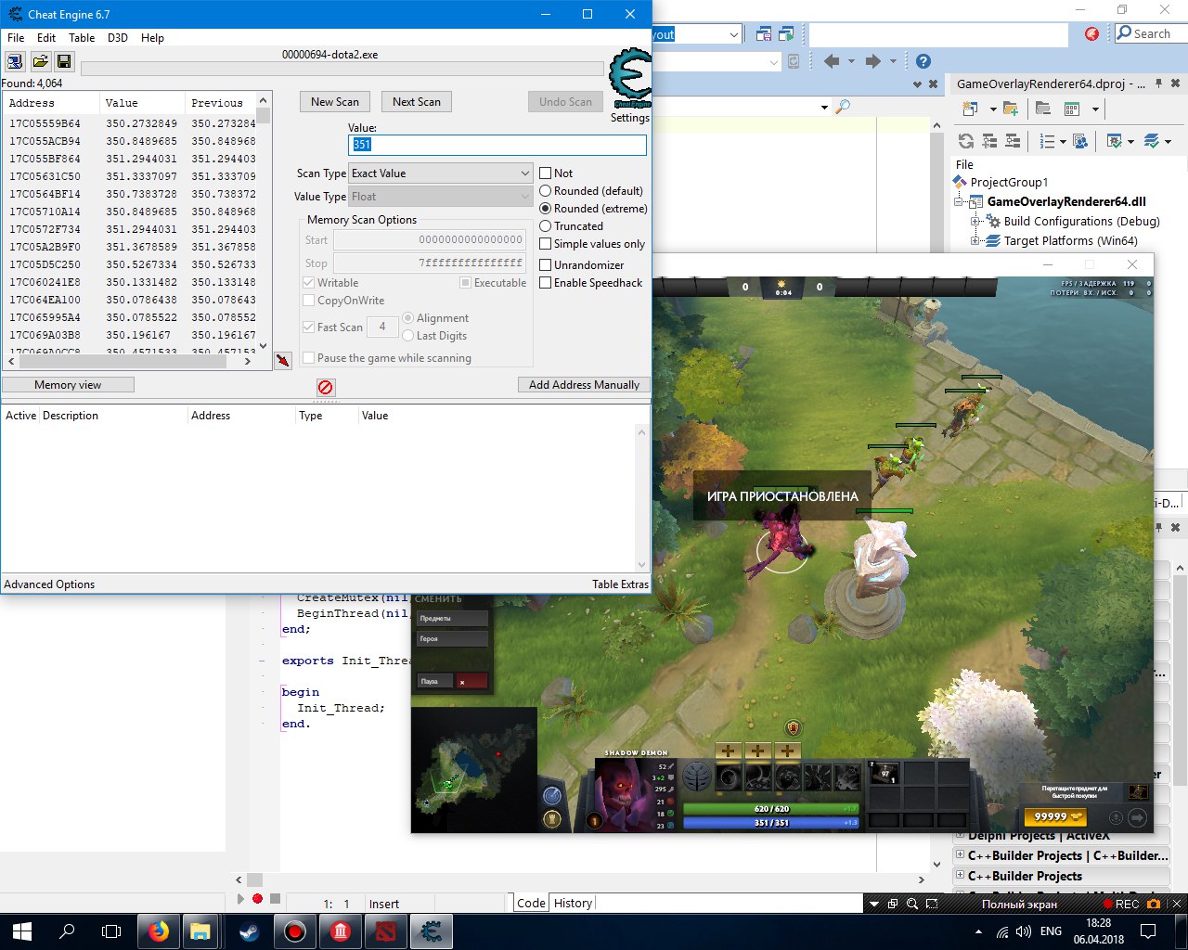Expand the Target Platforms tree node
The width and height of the screenshot is (1188, 950).
click(x=975, y=241)
